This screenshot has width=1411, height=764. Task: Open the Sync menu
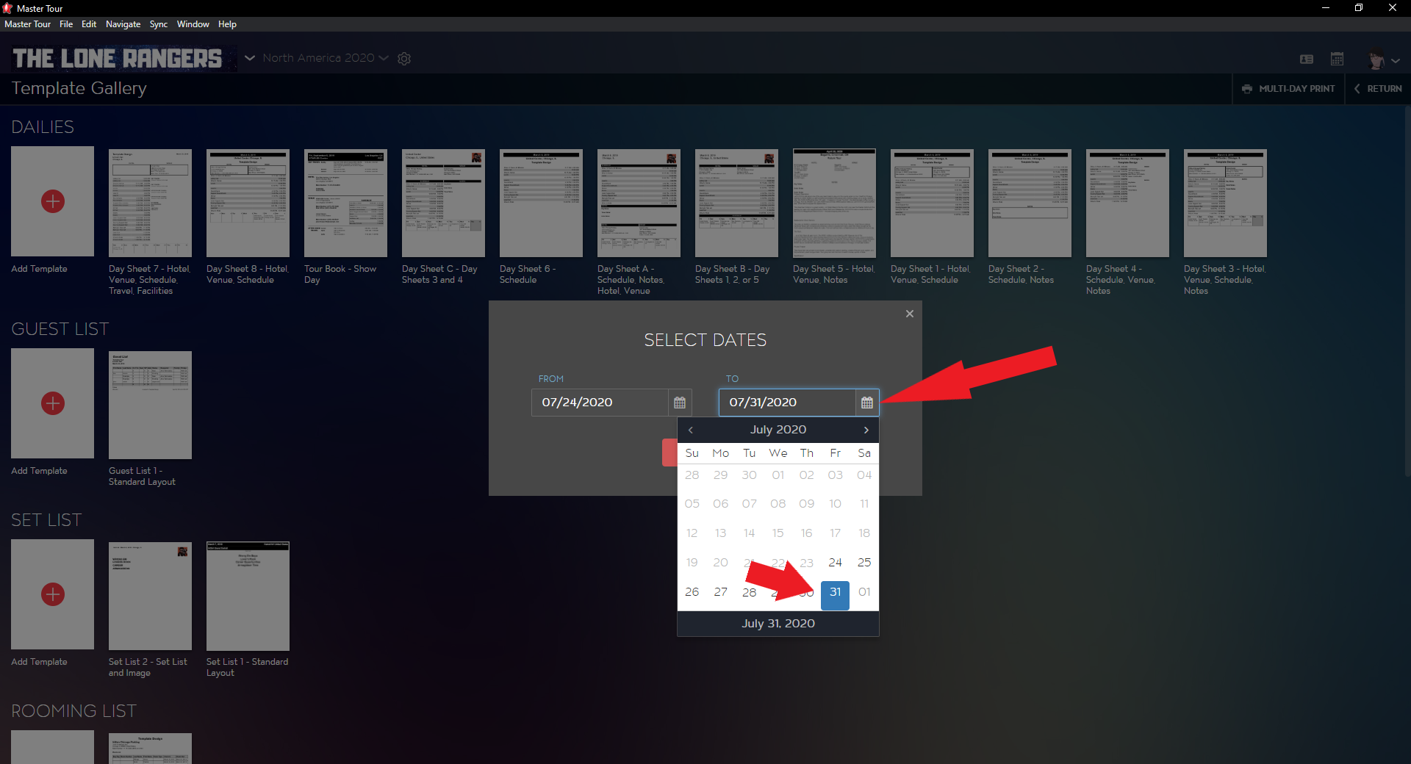click(x=159, y=24)
